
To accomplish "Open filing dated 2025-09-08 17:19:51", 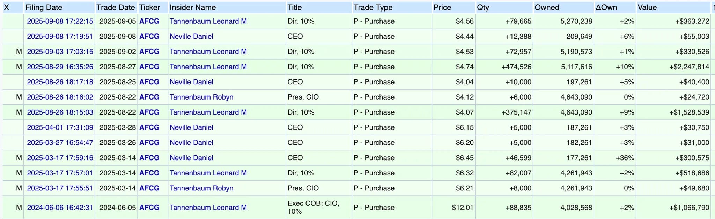I will pyautogui.click(x=60, y=37).
